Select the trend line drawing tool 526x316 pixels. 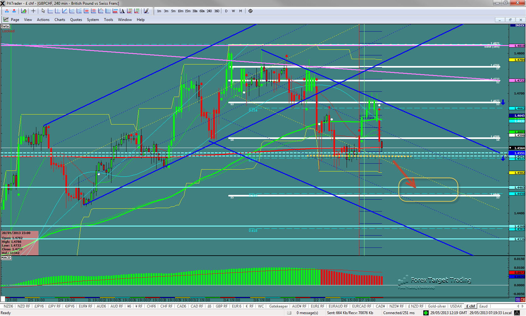coord(65,11)
